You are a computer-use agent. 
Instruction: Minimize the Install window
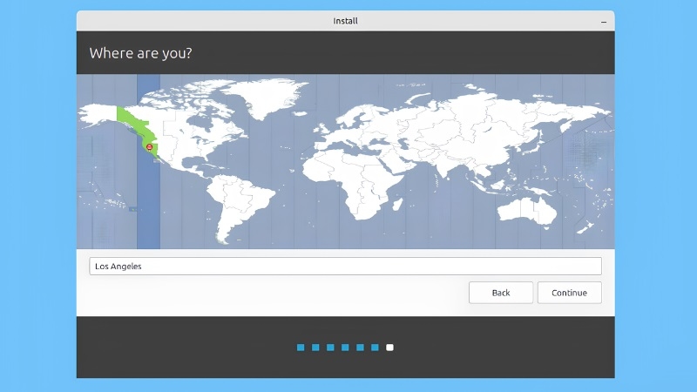click(x=604, y=21)
